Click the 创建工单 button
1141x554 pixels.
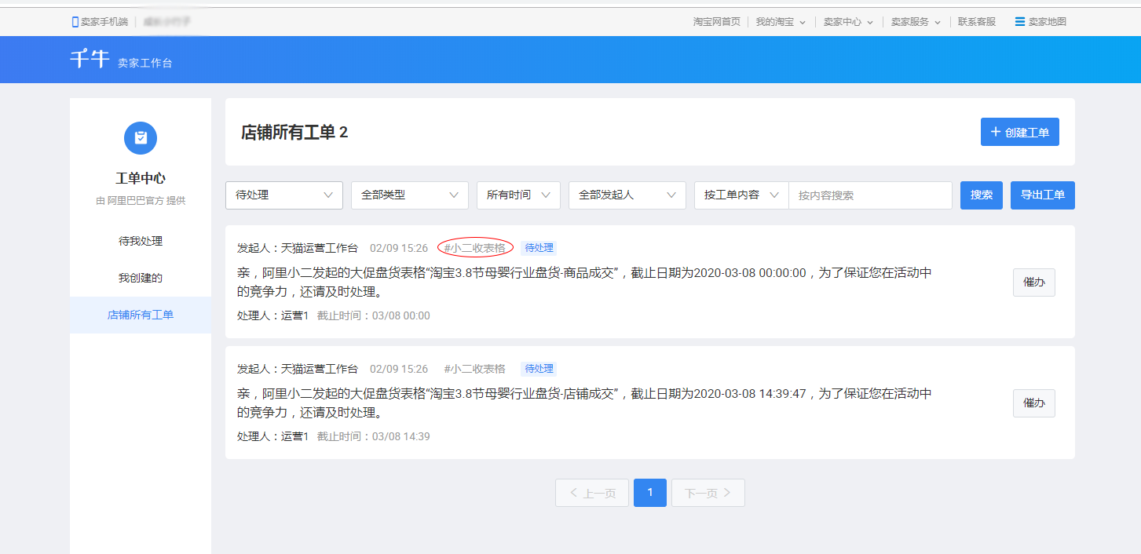[x=1020, y=132]
